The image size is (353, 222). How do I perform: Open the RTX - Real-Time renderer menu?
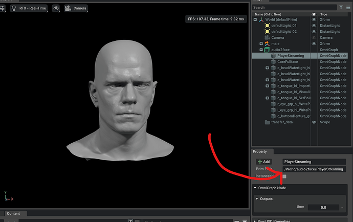pyautogui.click(x=29, y=9)
